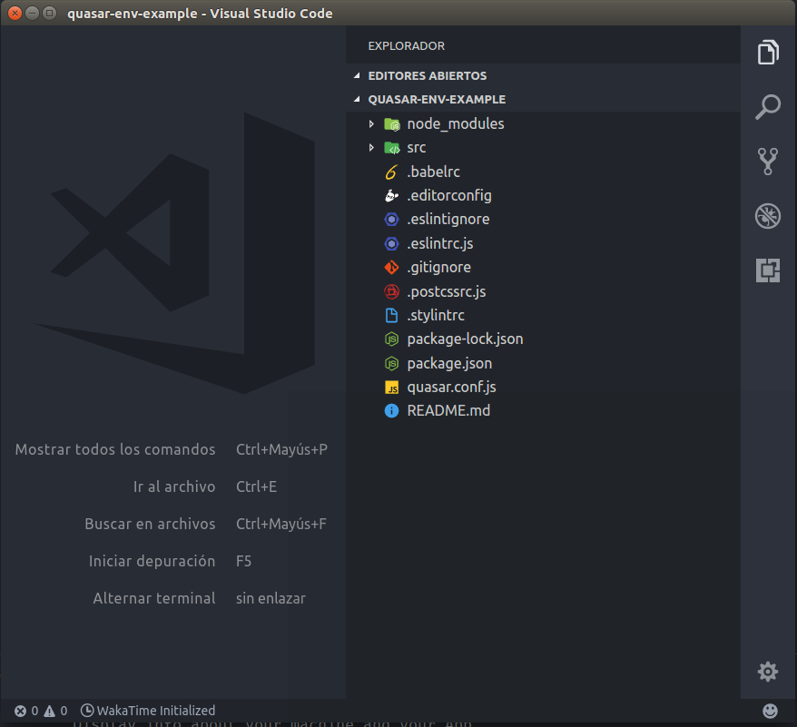Minimize the Visual Studio Code window

[x=32, y=14]
